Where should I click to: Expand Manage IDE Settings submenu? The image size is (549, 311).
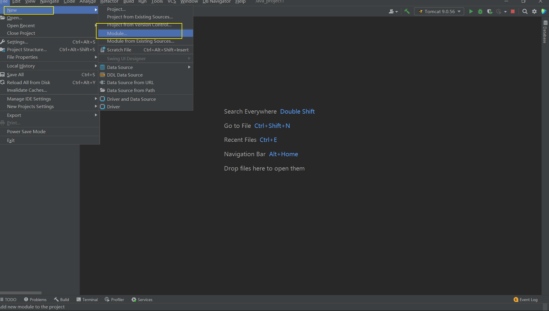[x=50, y=99]
